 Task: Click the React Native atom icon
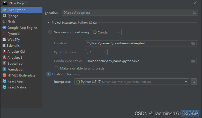4,87
